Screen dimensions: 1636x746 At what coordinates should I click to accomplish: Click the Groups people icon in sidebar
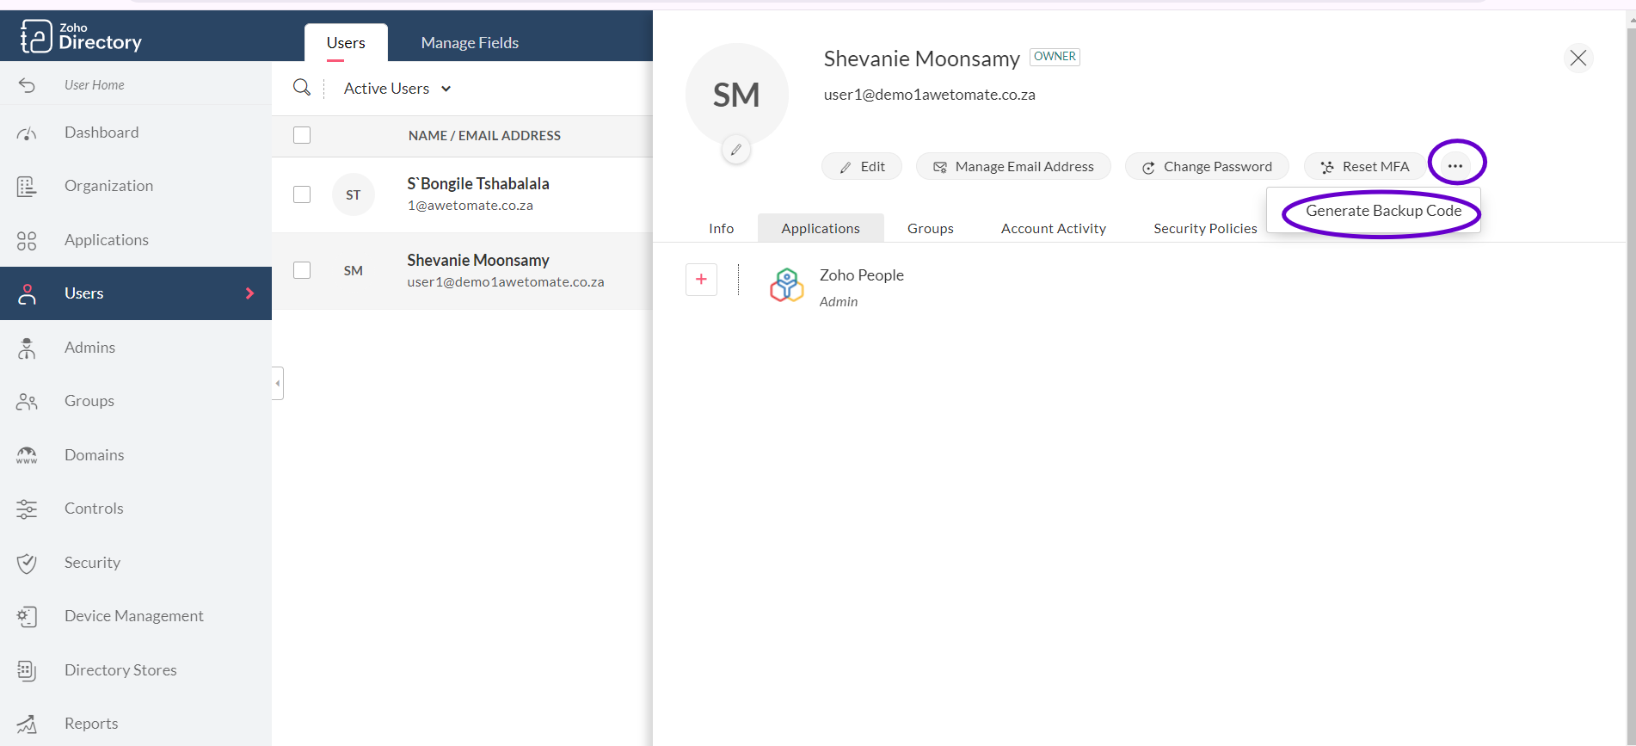tap(27, 401)
